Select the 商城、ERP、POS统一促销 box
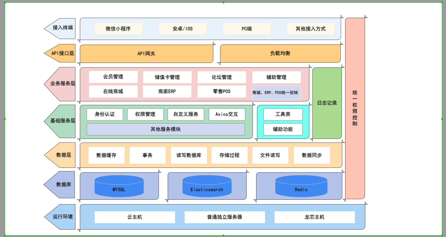446x237 pixels. pos(277,93)
